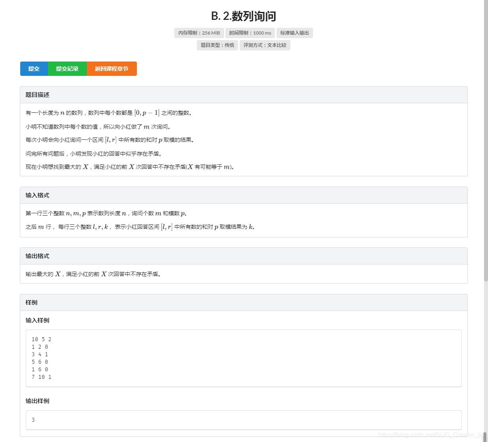Screen dimensions: 488x442
Task: Select the 标准输入输出 tag
Action: [x=294, y=33]
